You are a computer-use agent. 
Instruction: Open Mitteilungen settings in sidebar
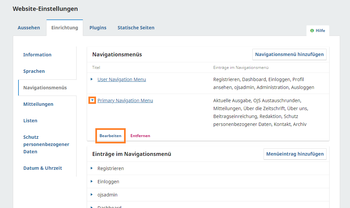pos(38,104)
